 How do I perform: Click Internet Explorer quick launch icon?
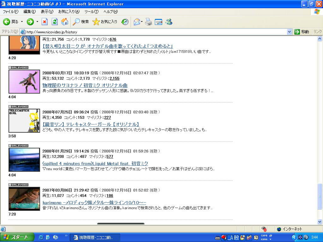click(41, 238)
